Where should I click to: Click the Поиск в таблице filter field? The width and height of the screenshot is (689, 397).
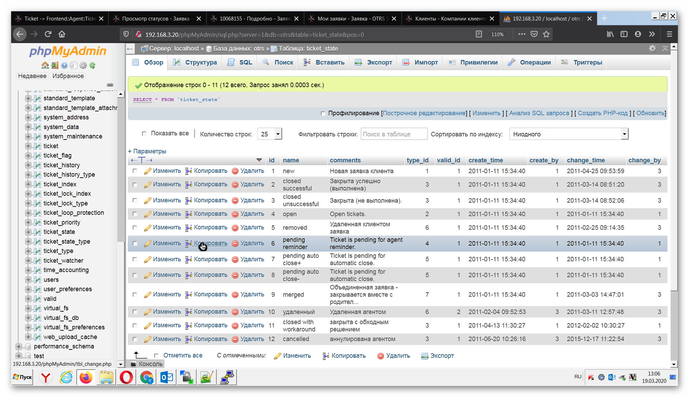tap(394, 134)
